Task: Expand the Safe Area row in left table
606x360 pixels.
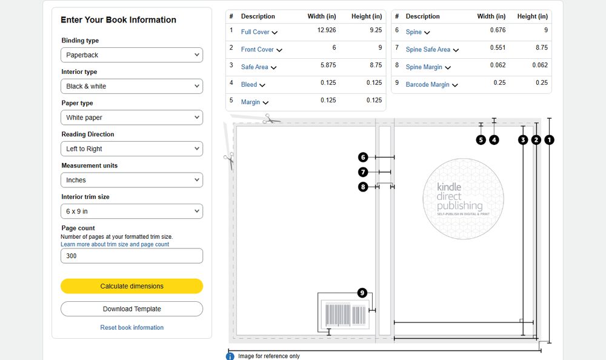Action: (259, 67)
